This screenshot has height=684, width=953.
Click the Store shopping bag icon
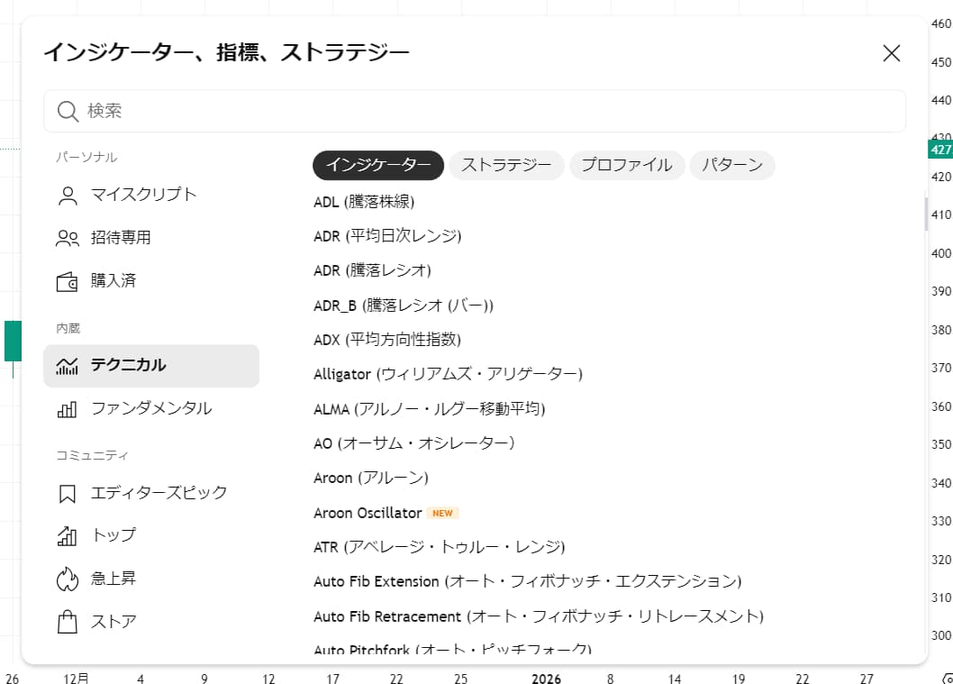pyautogui.click(x=68, y=622)
